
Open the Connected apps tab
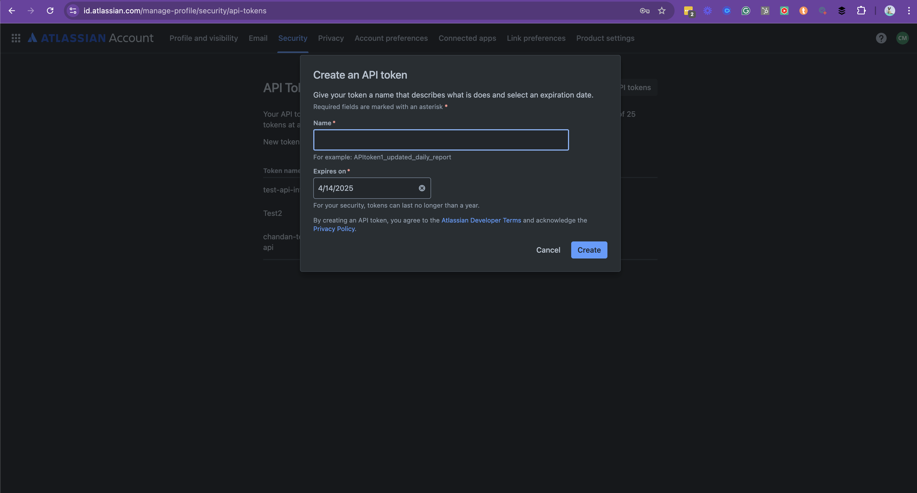click(467, 38)
